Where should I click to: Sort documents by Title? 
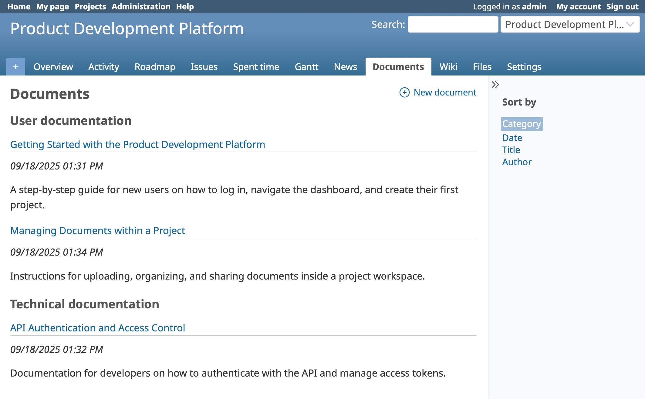click(x=511, y=150)
